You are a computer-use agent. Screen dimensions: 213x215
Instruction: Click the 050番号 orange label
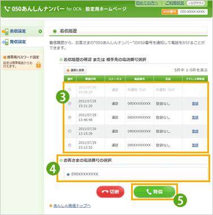pos(169,12)
